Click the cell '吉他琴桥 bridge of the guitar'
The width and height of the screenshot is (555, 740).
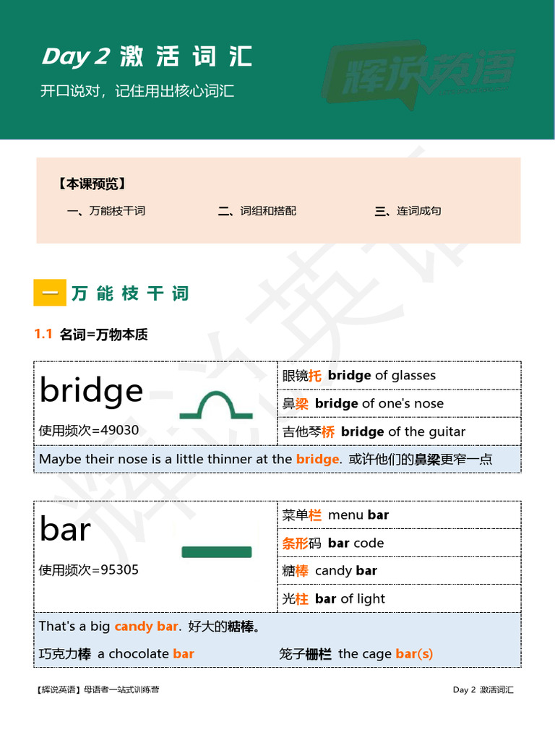399,431
